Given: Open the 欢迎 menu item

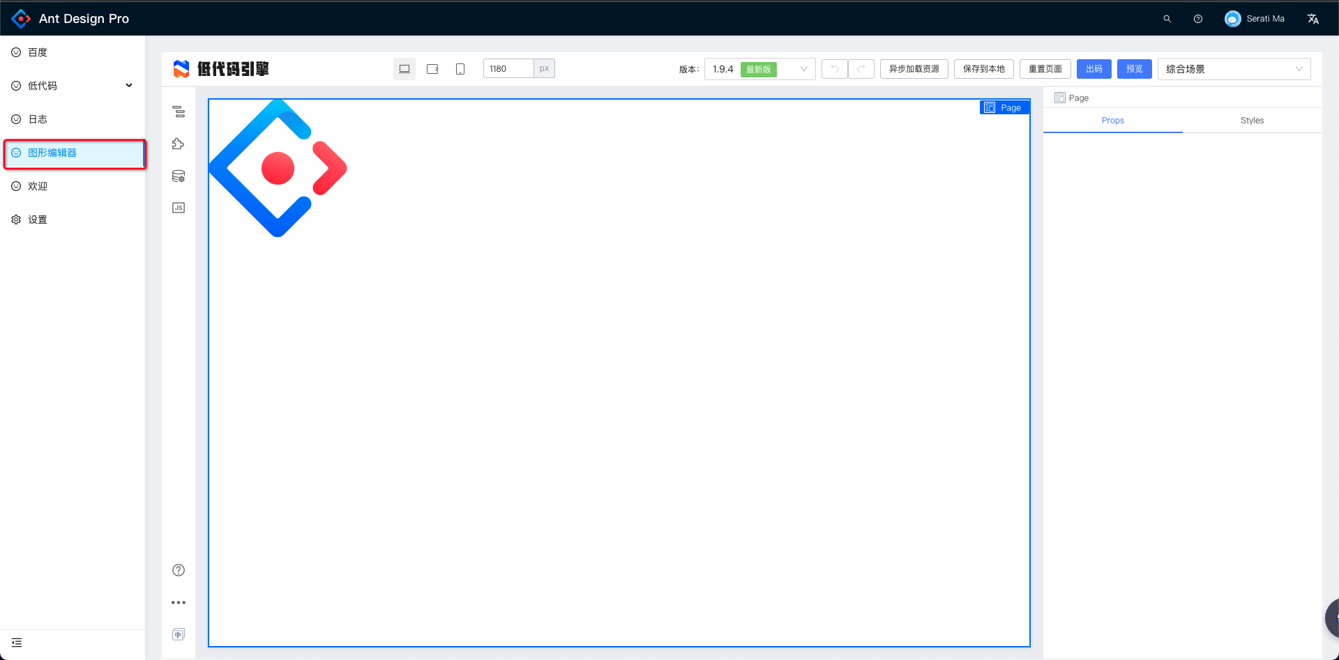Looking at the screenshot, I should (73, 186).
